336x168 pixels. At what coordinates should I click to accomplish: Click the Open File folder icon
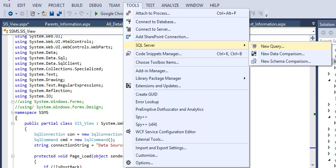[x=45, y=14]
